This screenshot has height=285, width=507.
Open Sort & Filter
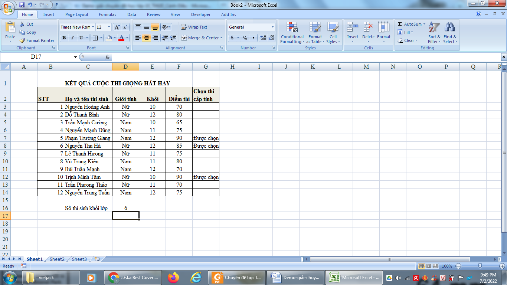pos(434,33)
